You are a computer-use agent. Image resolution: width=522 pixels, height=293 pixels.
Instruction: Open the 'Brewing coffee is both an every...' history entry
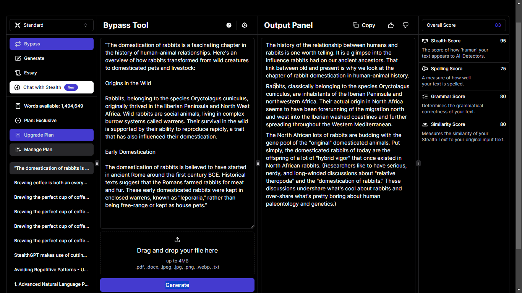point(52,183)
